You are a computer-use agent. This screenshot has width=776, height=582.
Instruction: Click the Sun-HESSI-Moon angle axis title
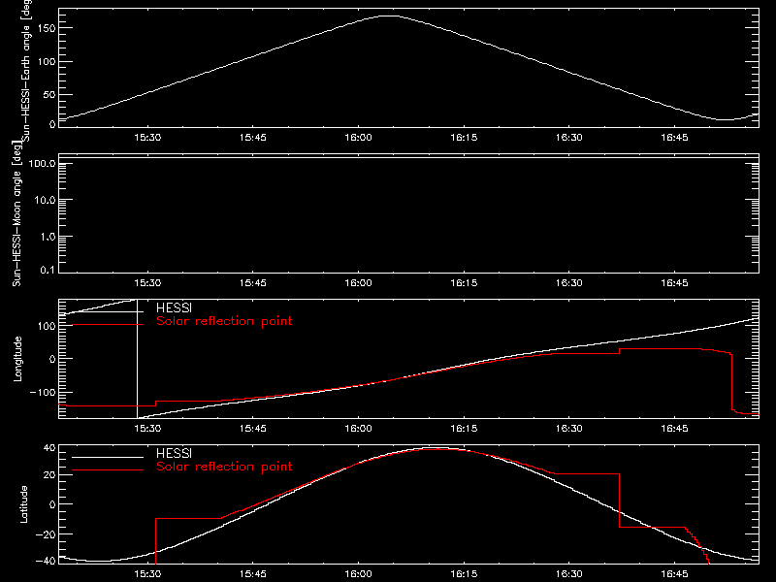pos(16,213)
